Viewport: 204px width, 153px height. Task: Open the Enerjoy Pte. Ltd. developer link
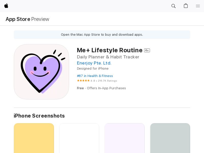(x=94, y=63)
